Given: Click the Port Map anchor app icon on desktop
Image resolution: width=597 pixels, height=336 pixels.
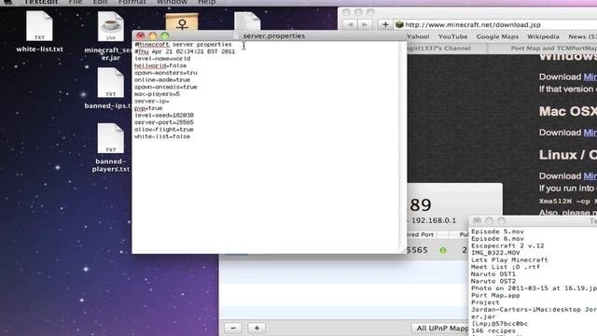Looking at the screenshot, I should (182, 22).
